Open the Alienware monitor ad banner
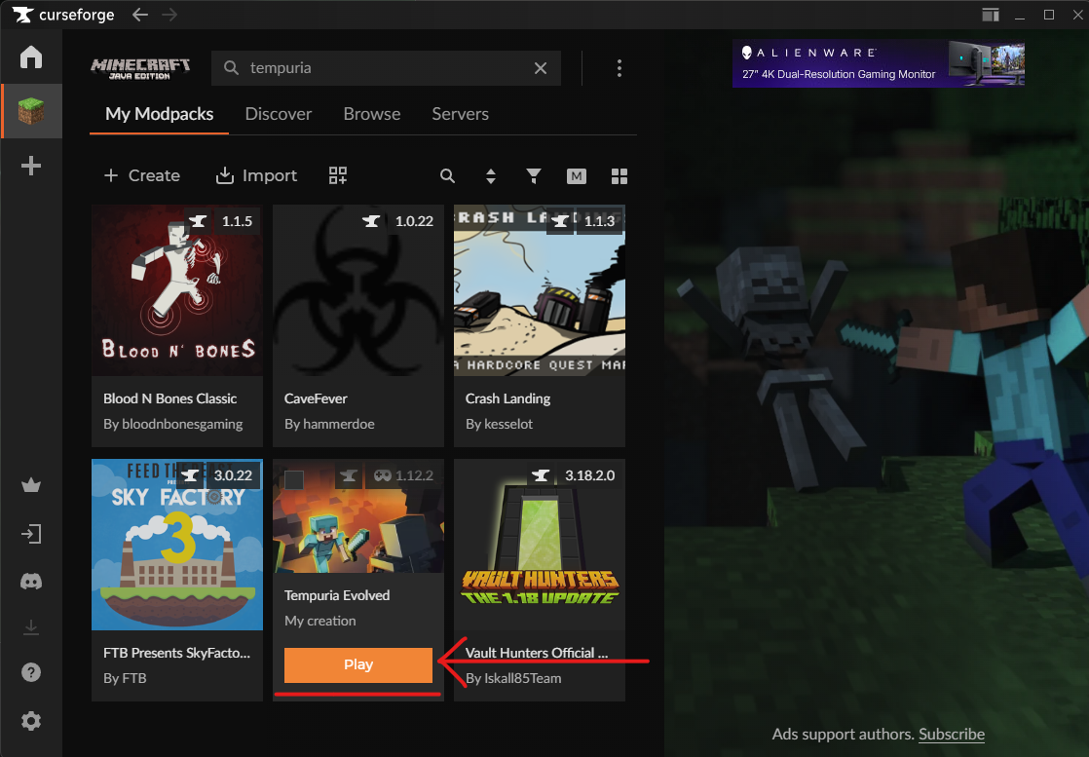The width and height of the screenshot is (1089, 757). (x=878, y=63)
